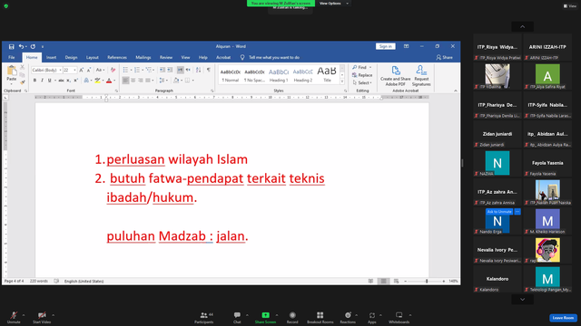Viewport: 581px width, 326px height.
Task: Click the Increase Indent icon
Action: (x=170, y=70)
